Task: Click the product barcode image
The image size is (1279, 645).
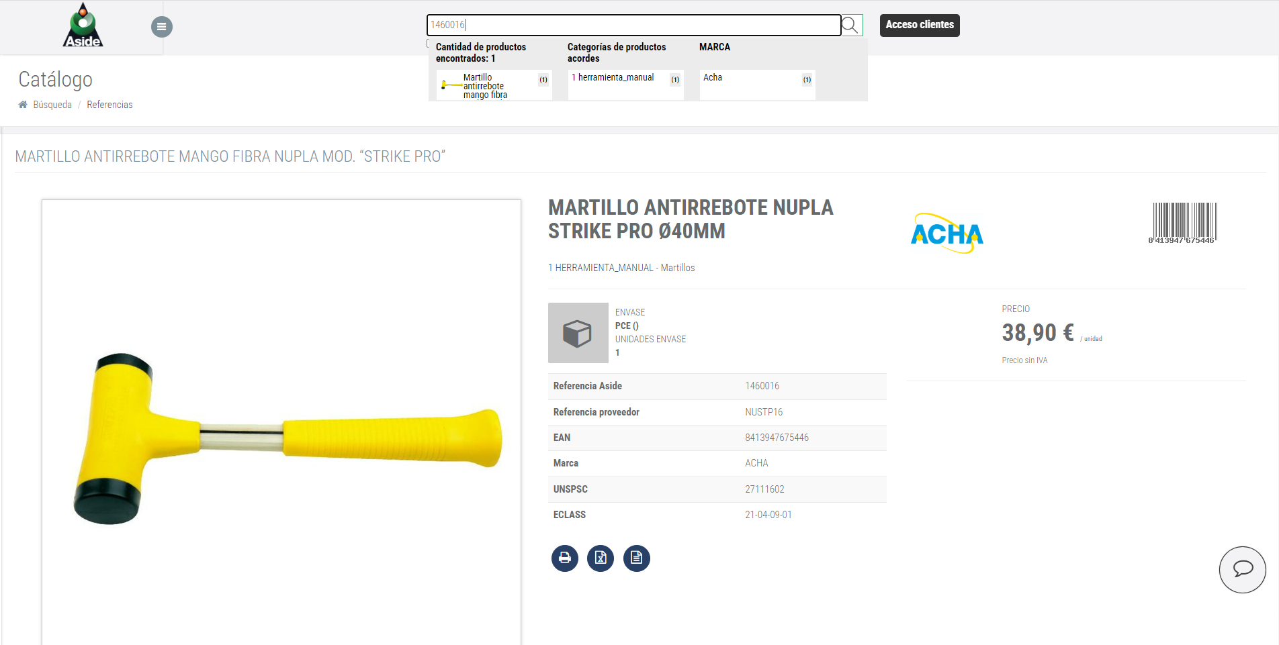Action: pyautogui.click(x=1182, y=223)
